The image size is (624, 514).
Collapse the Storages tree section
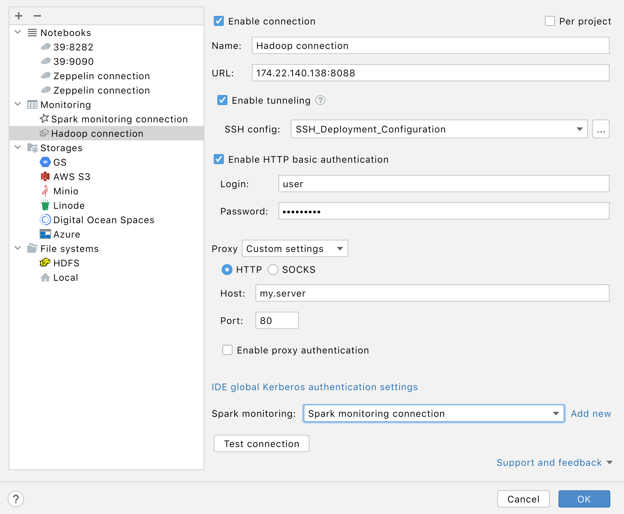17,147
